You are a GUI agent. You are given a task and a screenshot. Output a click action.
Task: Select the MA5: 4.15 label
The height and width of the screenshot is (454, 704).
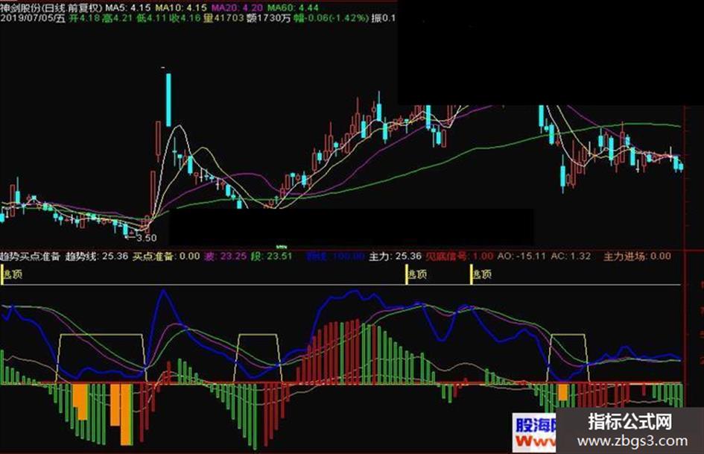coord(128,7)
